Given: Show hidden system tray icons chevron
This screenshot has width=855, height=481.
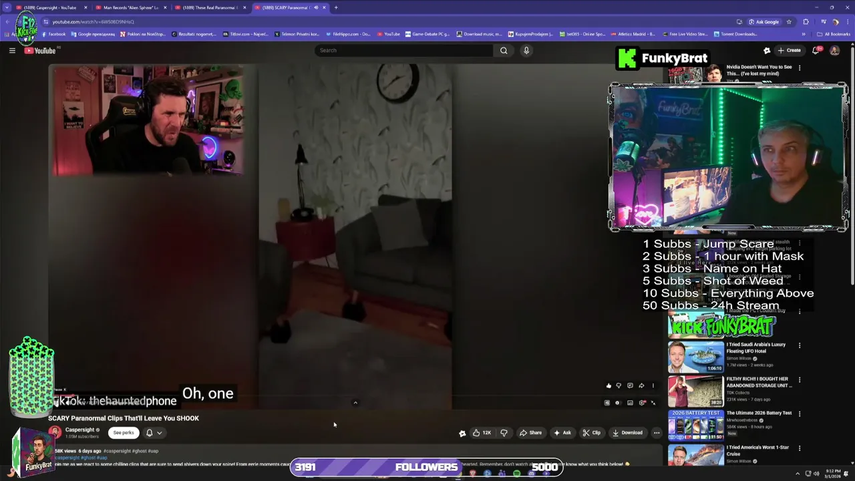Looking at the screenshot, I should [797, 474].
